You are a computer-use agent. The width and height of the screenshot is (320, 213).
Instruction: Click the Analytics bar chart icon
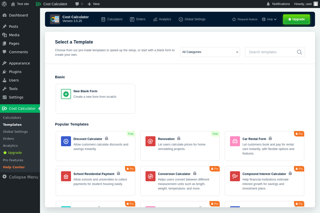tap(155, 19)
